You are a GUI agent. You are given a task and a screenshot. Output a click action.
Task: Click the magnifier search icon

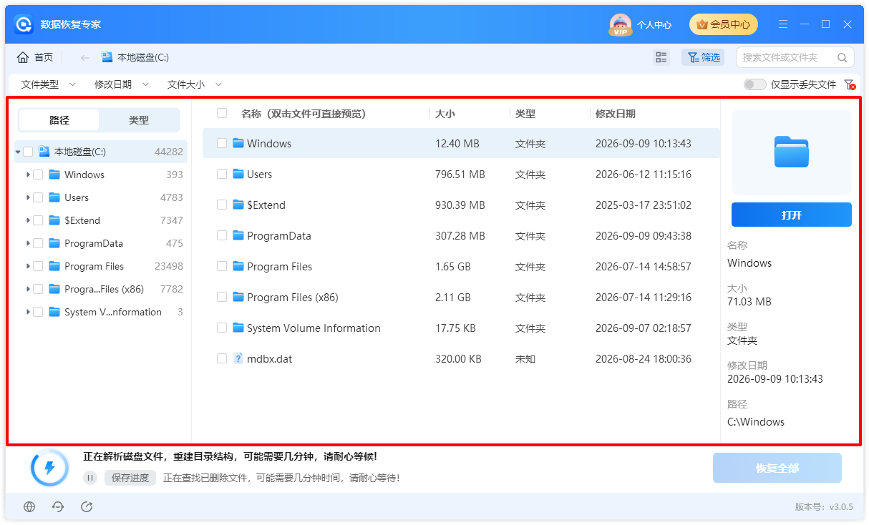coord(843,57)
